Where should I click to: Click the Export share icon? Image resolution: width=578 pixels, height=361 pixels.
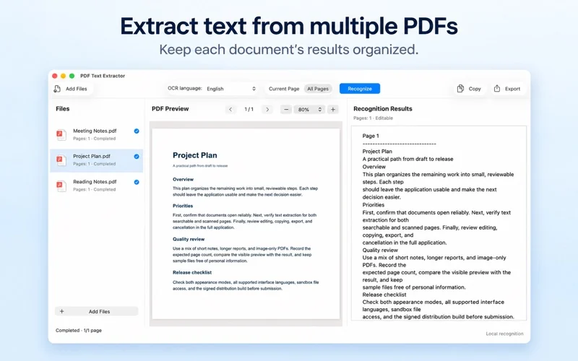(497, 88)
